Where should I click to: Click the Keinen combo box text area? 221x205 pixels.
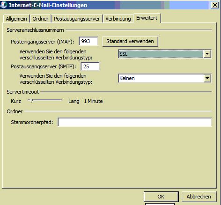point(161,78)
